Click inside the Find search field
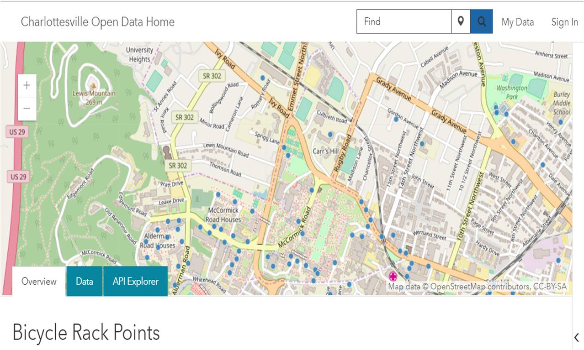Viewport: 584px width, 350px height. [404, 21]
